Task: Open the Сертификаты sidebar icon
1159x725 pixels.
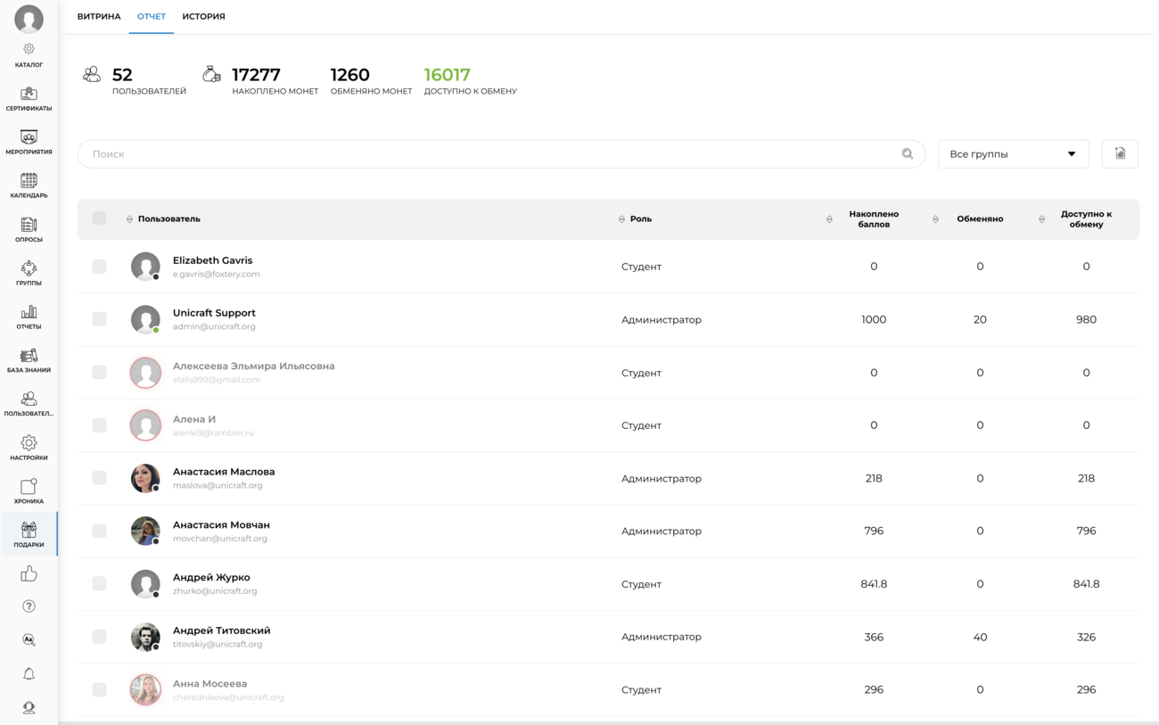Action: pos(29,99)
